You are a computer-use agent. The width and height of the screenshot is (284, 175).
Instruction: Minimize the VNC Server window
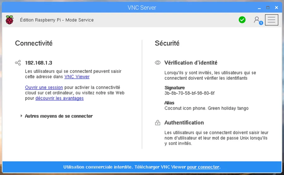point(259,8)
